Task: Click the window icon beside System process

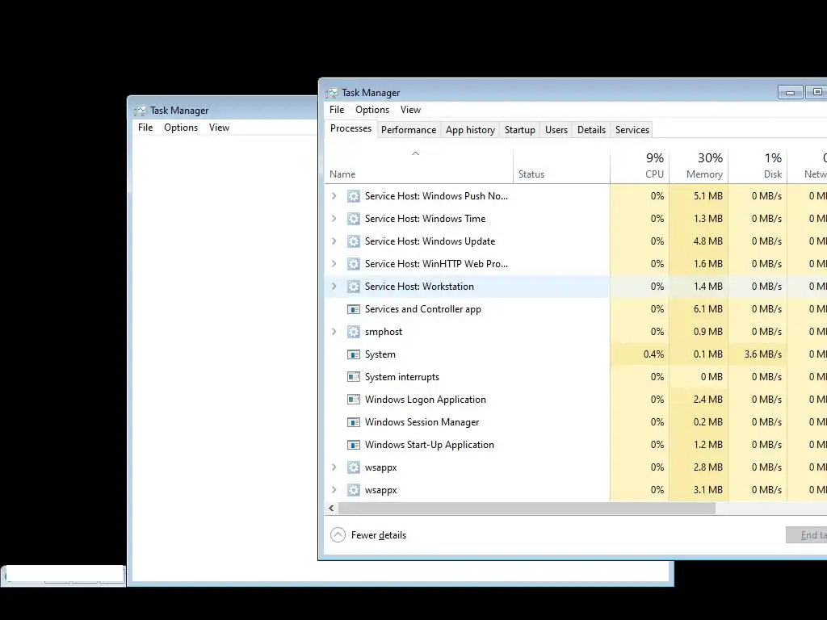Action: [x=354, y=355]
